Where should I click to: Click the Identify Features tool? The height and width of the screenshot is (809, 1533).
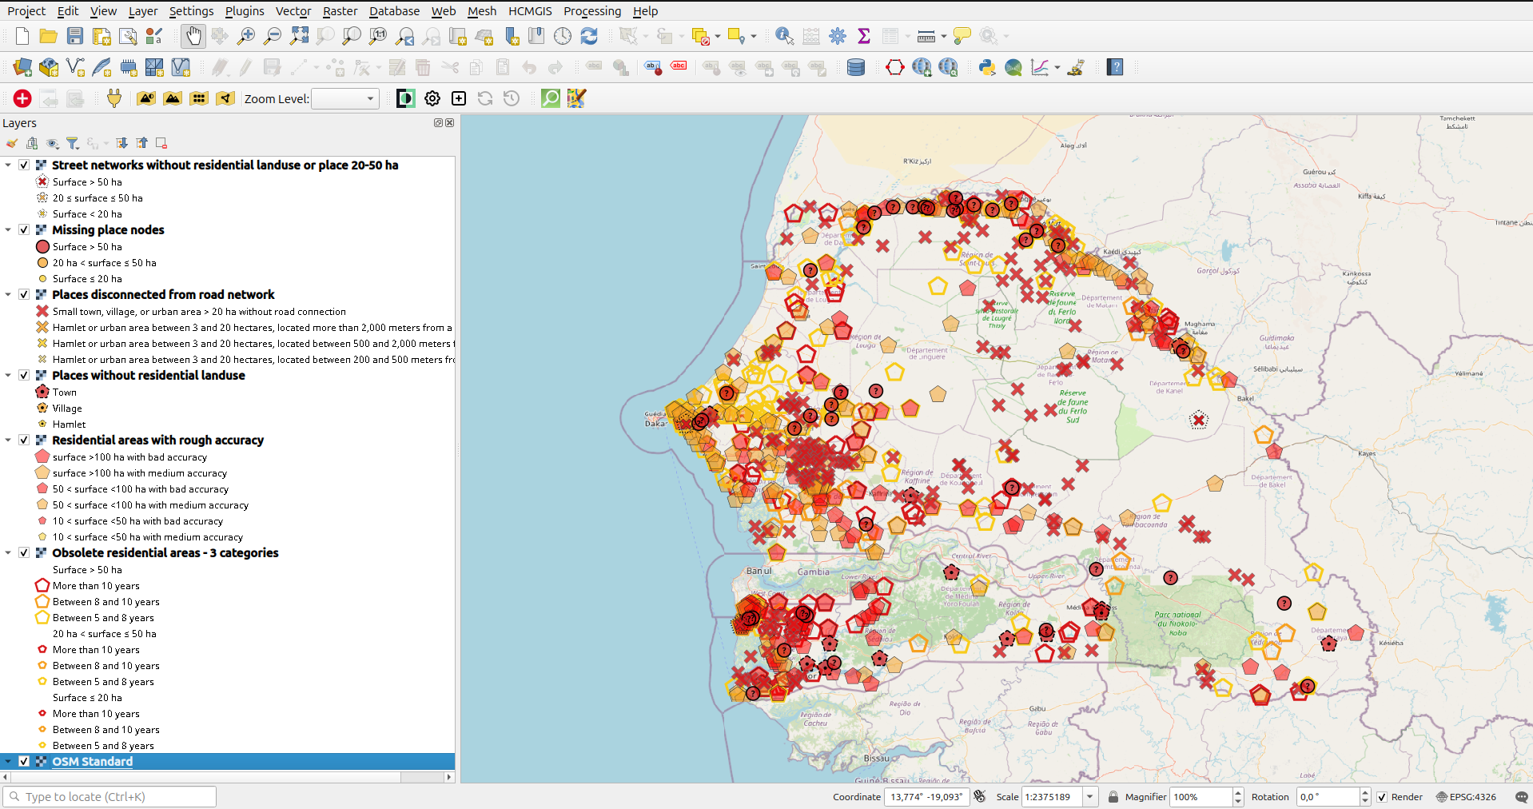(784, 36)
